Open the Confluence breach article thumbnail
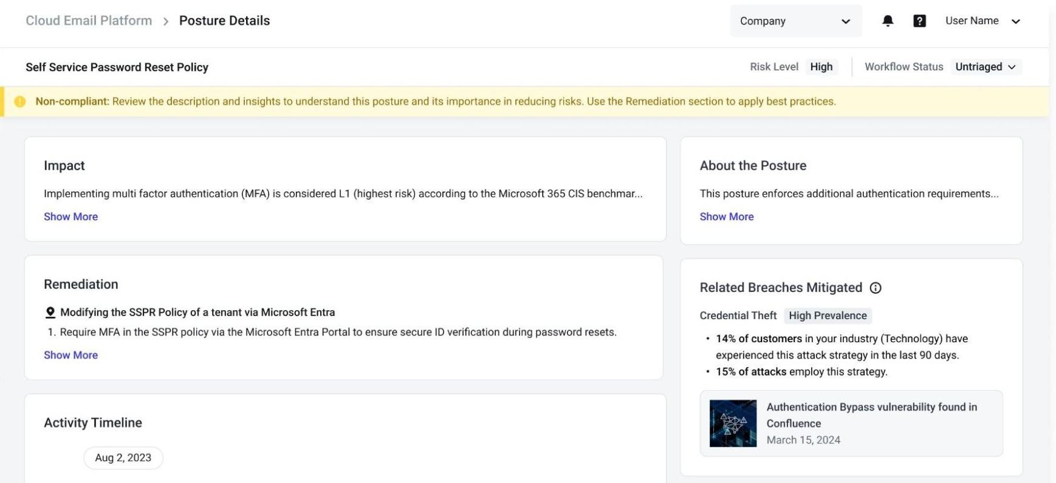 pyautogui.click(x=733, y=424)
